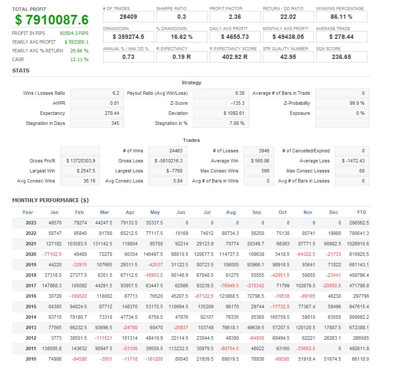Click the total profit value $ 7910087.6
393x372 pixels.
point(52,20)
